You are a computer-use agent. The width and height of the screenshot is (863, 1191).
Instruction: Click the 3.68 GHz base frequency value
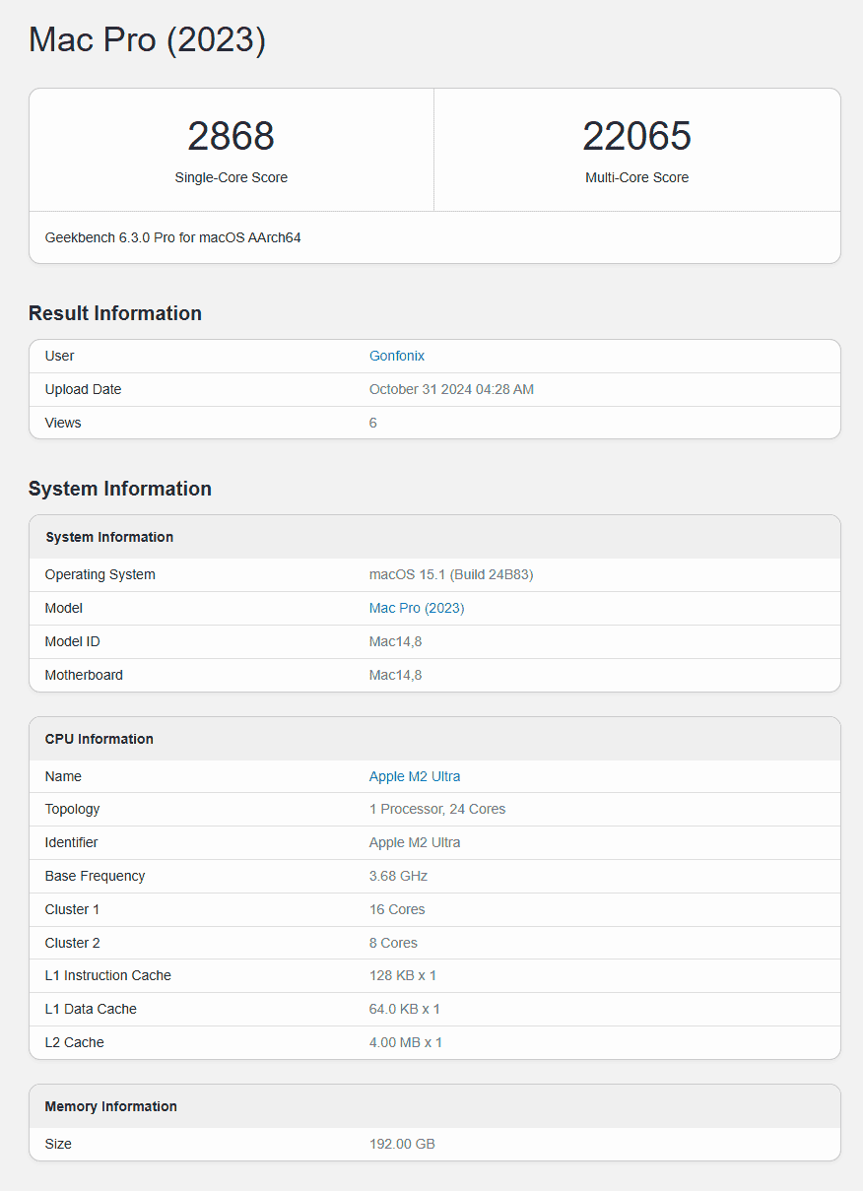(x=398, y=876)
